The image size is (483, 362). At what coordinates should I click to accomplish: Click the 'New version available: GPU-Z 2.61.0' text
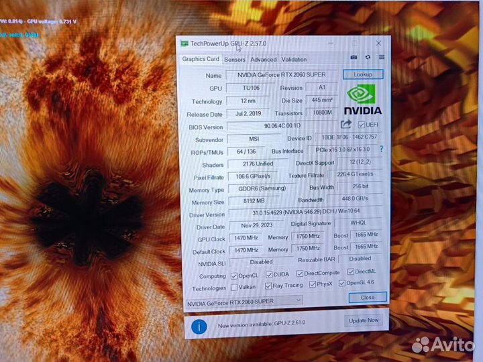262,324
